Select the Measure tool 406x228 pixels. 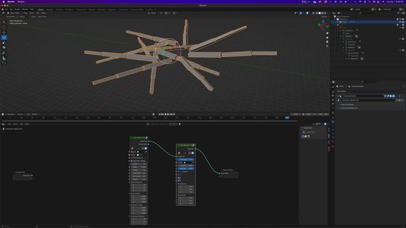click(x=4, y=58)
